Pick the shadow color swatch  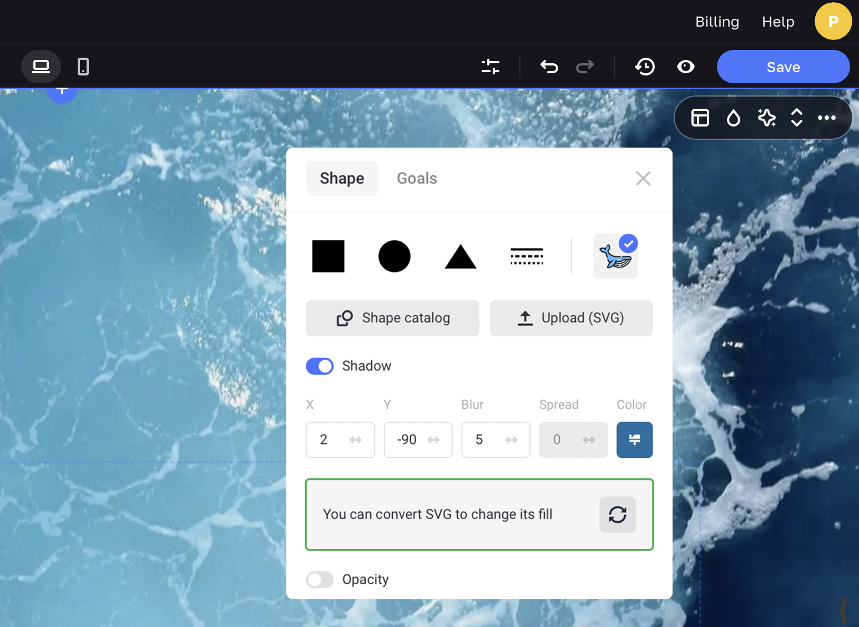click(x=634, y=440)
